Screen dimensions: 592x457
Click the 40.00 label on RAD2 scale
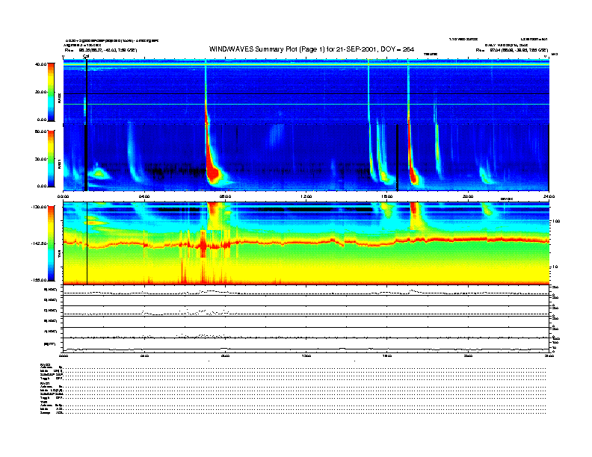[x=40, y=64]
